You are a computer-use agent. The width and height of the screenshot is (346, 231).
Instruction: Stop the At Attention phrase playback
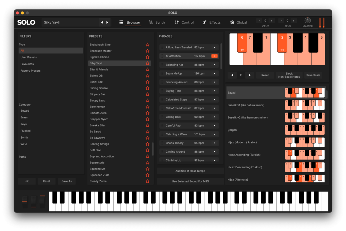[214, 56]
